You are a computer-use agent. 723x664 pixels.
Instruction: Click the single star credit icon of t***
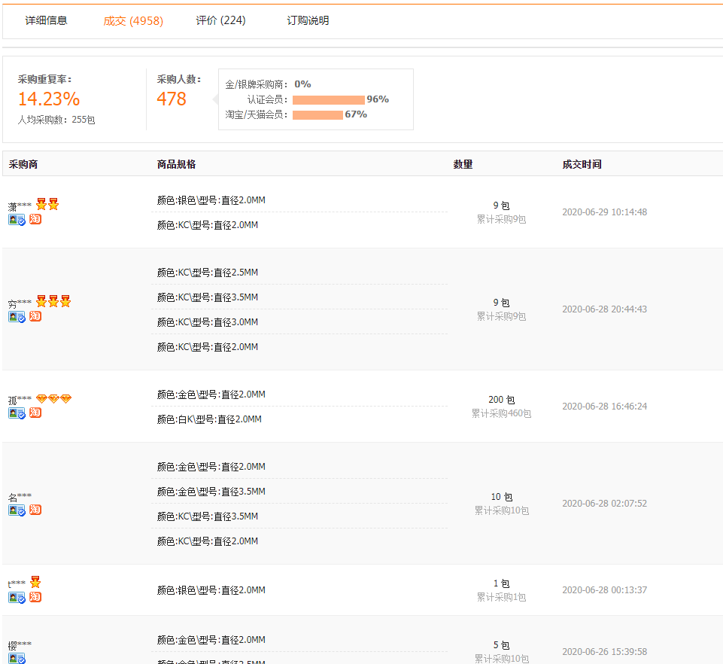(36, 581)
